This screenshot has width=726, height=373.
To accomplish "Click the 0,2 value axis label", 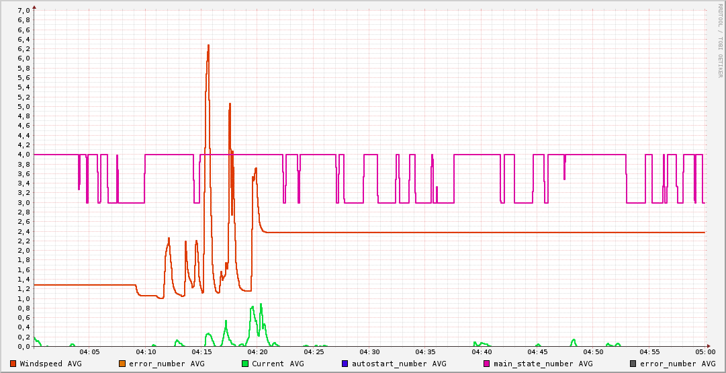I will tap(24, 337).
